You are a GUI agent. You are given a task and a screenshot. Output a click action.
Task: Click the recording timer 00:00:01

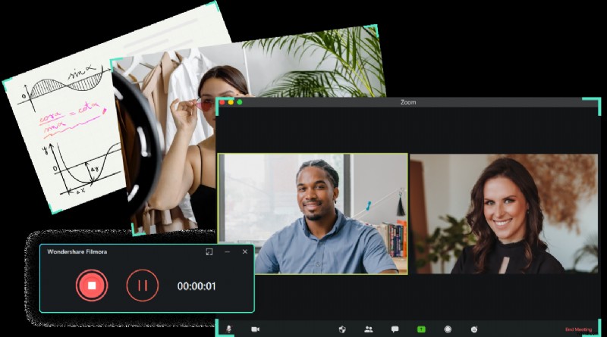point(197,286)
